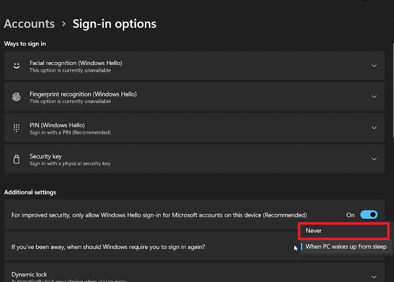Screen dimensions: 394x282
Task: Click the Dynamic lock label
Action: pyautogui.click(x=29, y=274)
